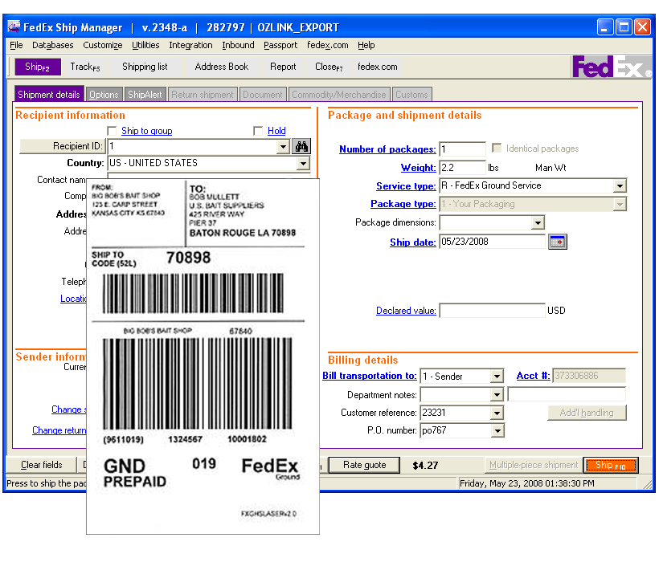Open the Service type dropdown

pyautogui.click(x=620, y=186)
